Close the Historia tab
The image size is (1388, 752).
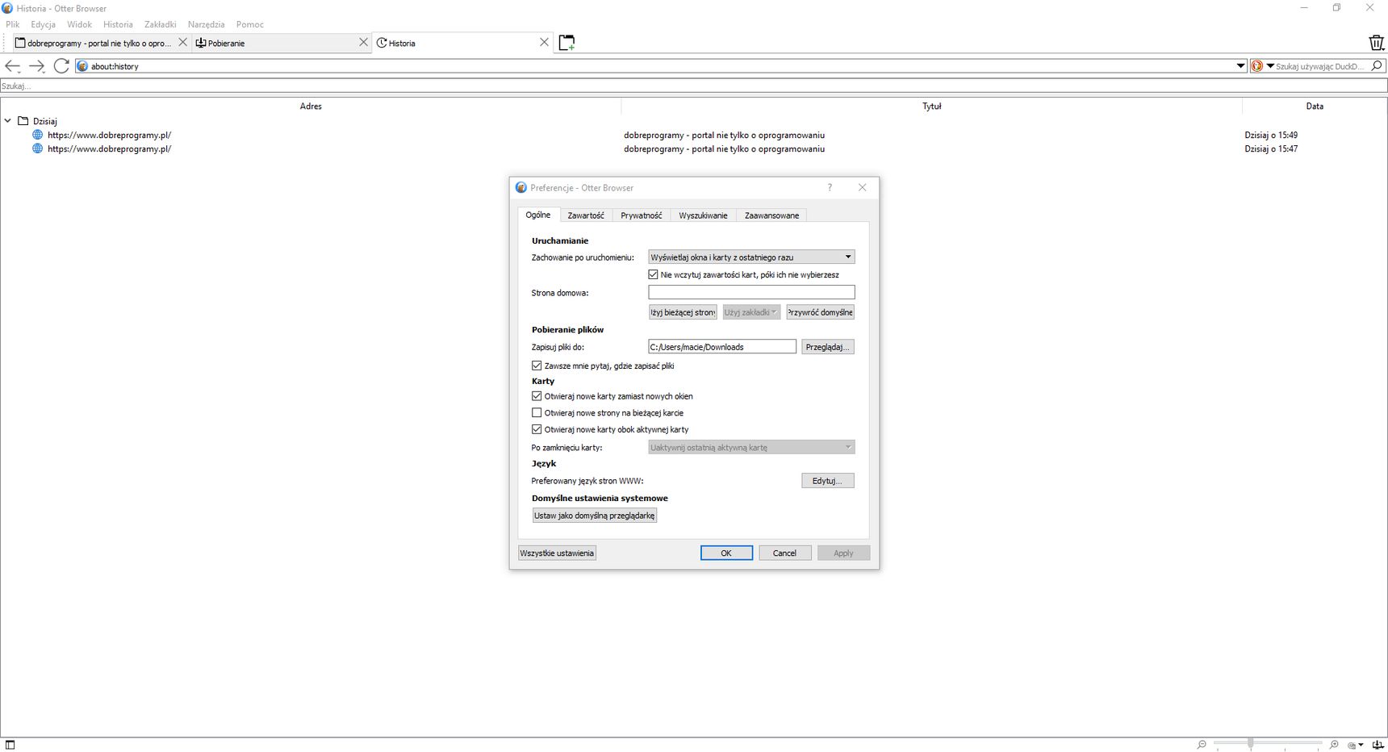point(544,42)
